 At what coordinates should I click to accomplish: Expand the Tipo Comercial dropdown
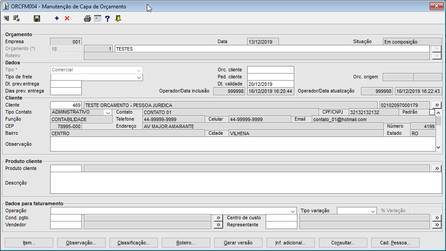pyautogui.click(x=139, y=70)
